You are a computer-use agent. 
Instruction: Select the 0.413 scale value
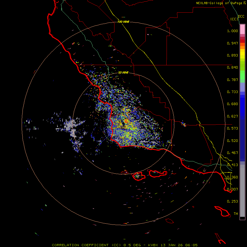point(232,165)
